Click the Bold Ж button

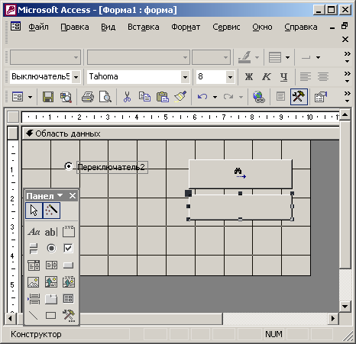click(x=249, y=77)
